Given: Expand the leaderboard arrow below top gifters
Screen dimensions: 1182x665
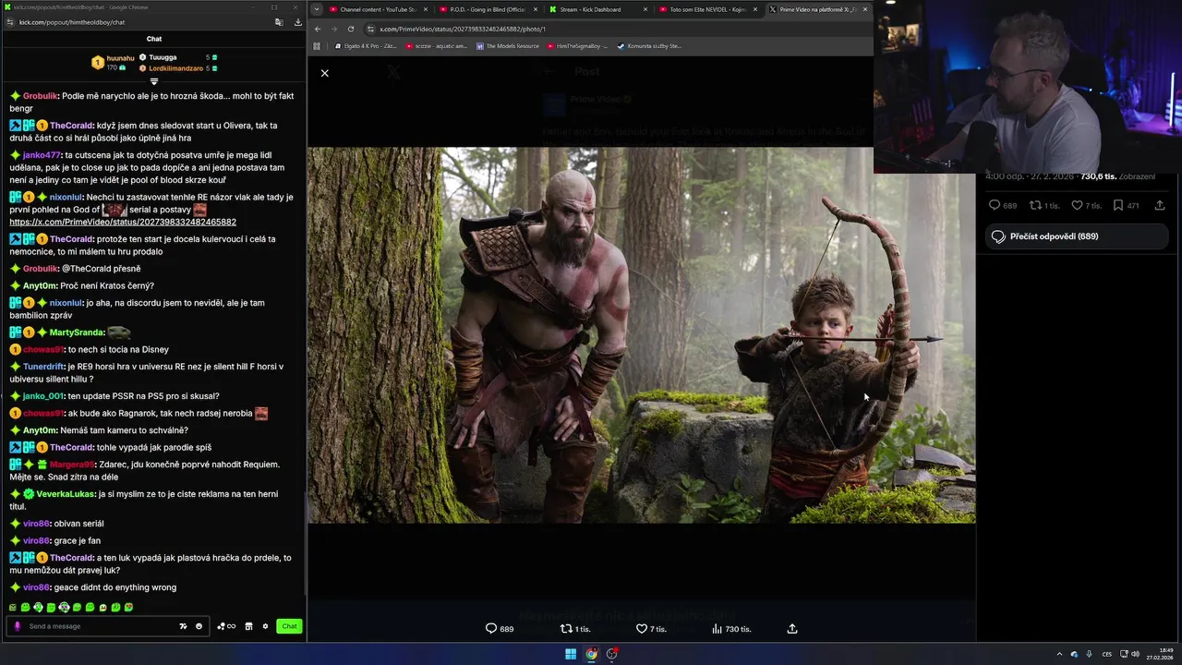Looking at the screenshot, I should (x=154, y=81).
